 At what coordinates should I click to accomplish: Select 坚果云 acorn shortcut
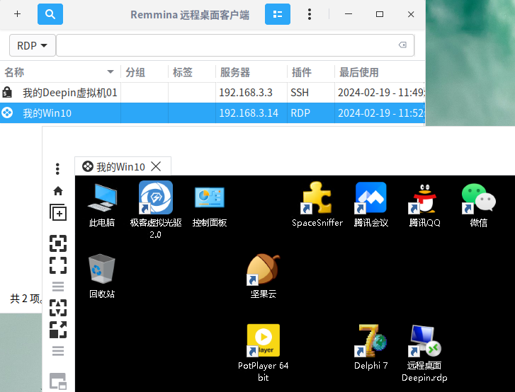(x=264, y=276)
